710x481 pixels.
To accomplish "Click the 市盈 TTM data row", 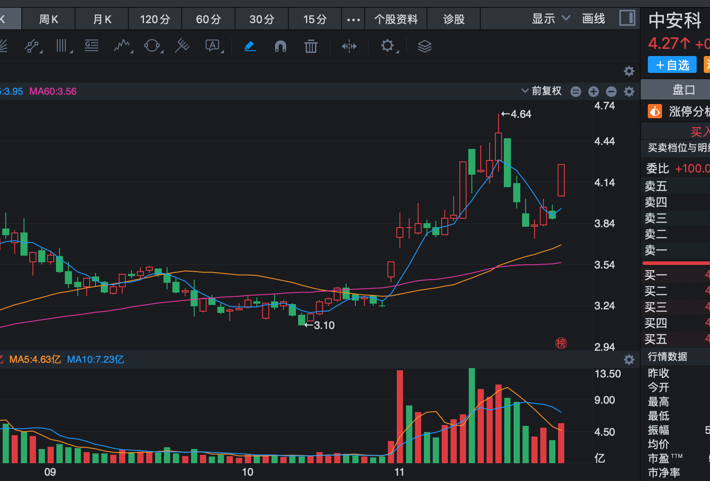I will [676, 458].
